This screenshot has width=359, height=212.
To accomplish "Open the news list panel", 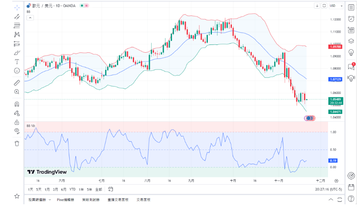I will pos(351,30).
